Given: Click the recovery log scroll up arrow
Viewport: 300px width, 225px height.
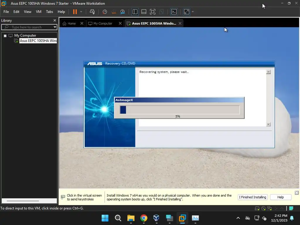Looking at the screenshot, I should tap(268, 72).
